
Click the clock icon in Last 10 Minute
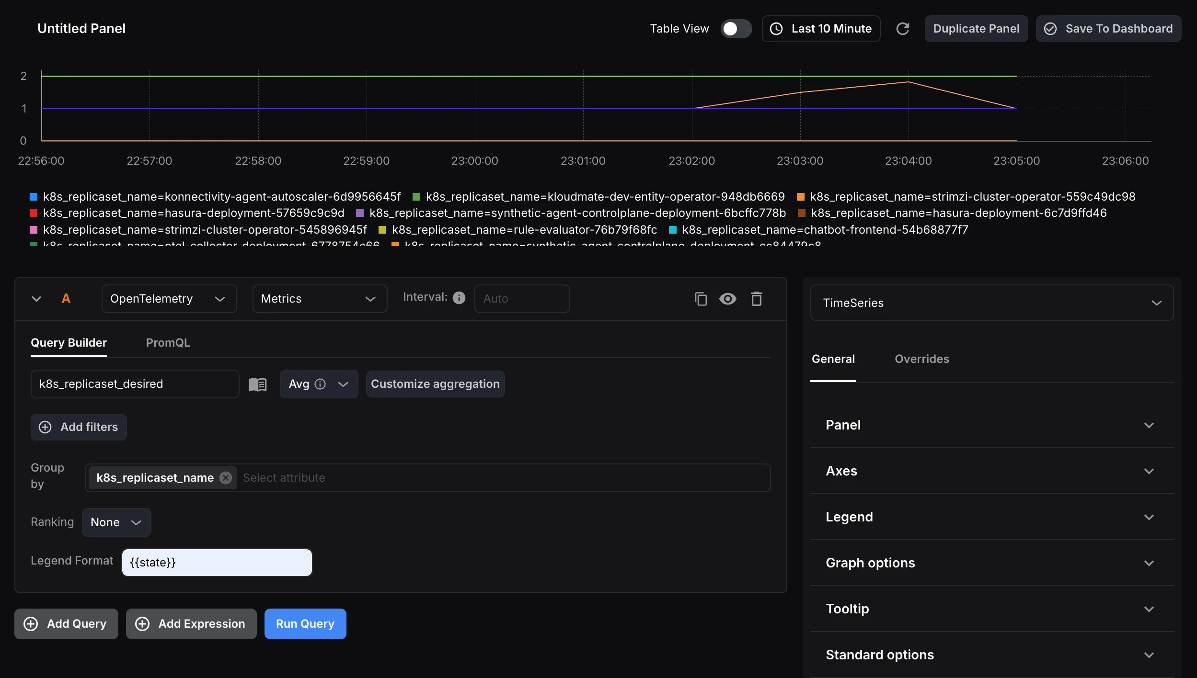(776, 29)
